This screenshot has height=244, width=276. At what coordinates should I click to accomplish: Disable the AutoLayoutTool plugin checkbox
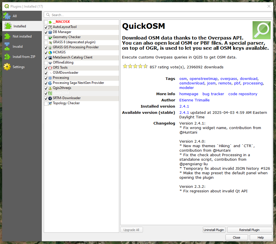tap(46, 27)
